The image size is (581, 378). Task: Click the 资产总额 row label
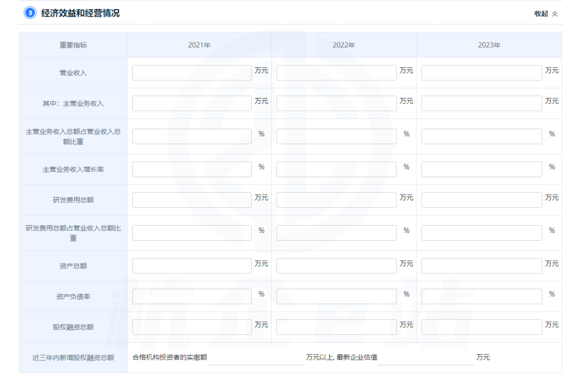tap(73, 266)
